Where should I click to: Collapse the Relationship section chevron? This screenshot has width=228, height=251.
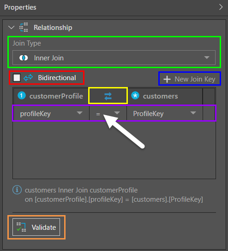pyautogui.click(x=11, y=27)
